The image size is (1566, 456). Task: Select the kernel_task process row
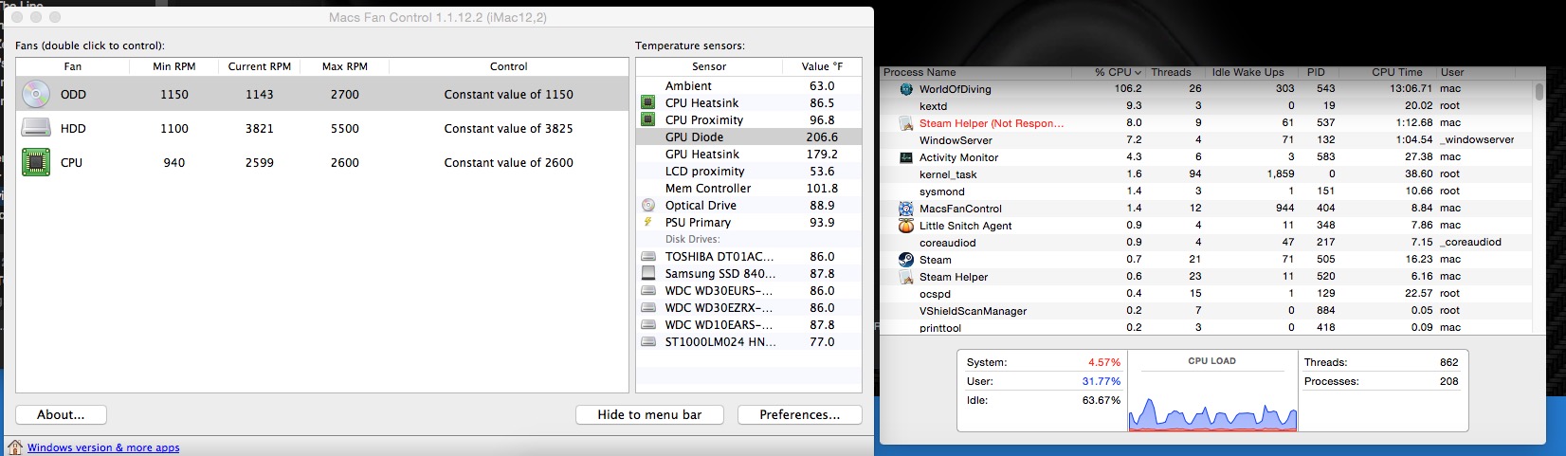tap(1206, 174)
